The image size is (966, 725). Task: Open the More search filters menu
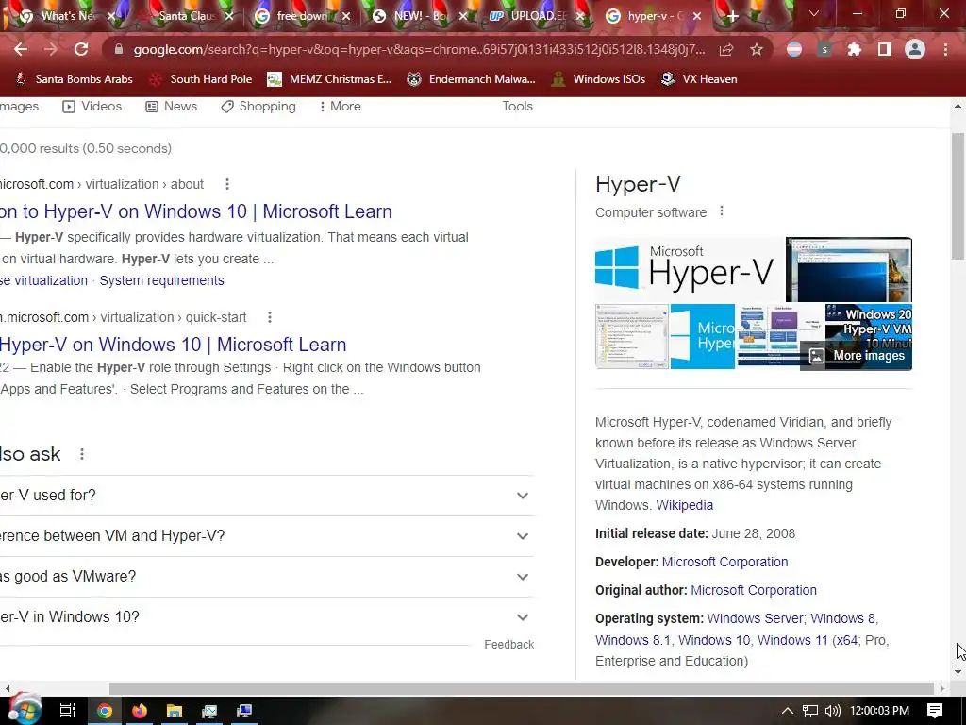340,106
